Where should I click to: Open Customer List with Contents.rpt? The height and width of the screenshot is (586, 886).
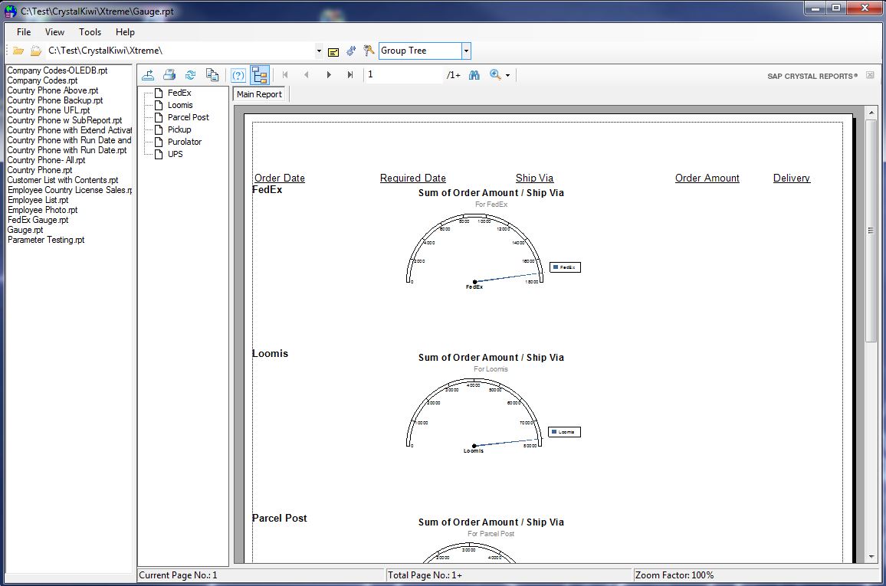(x=63, y=180)
